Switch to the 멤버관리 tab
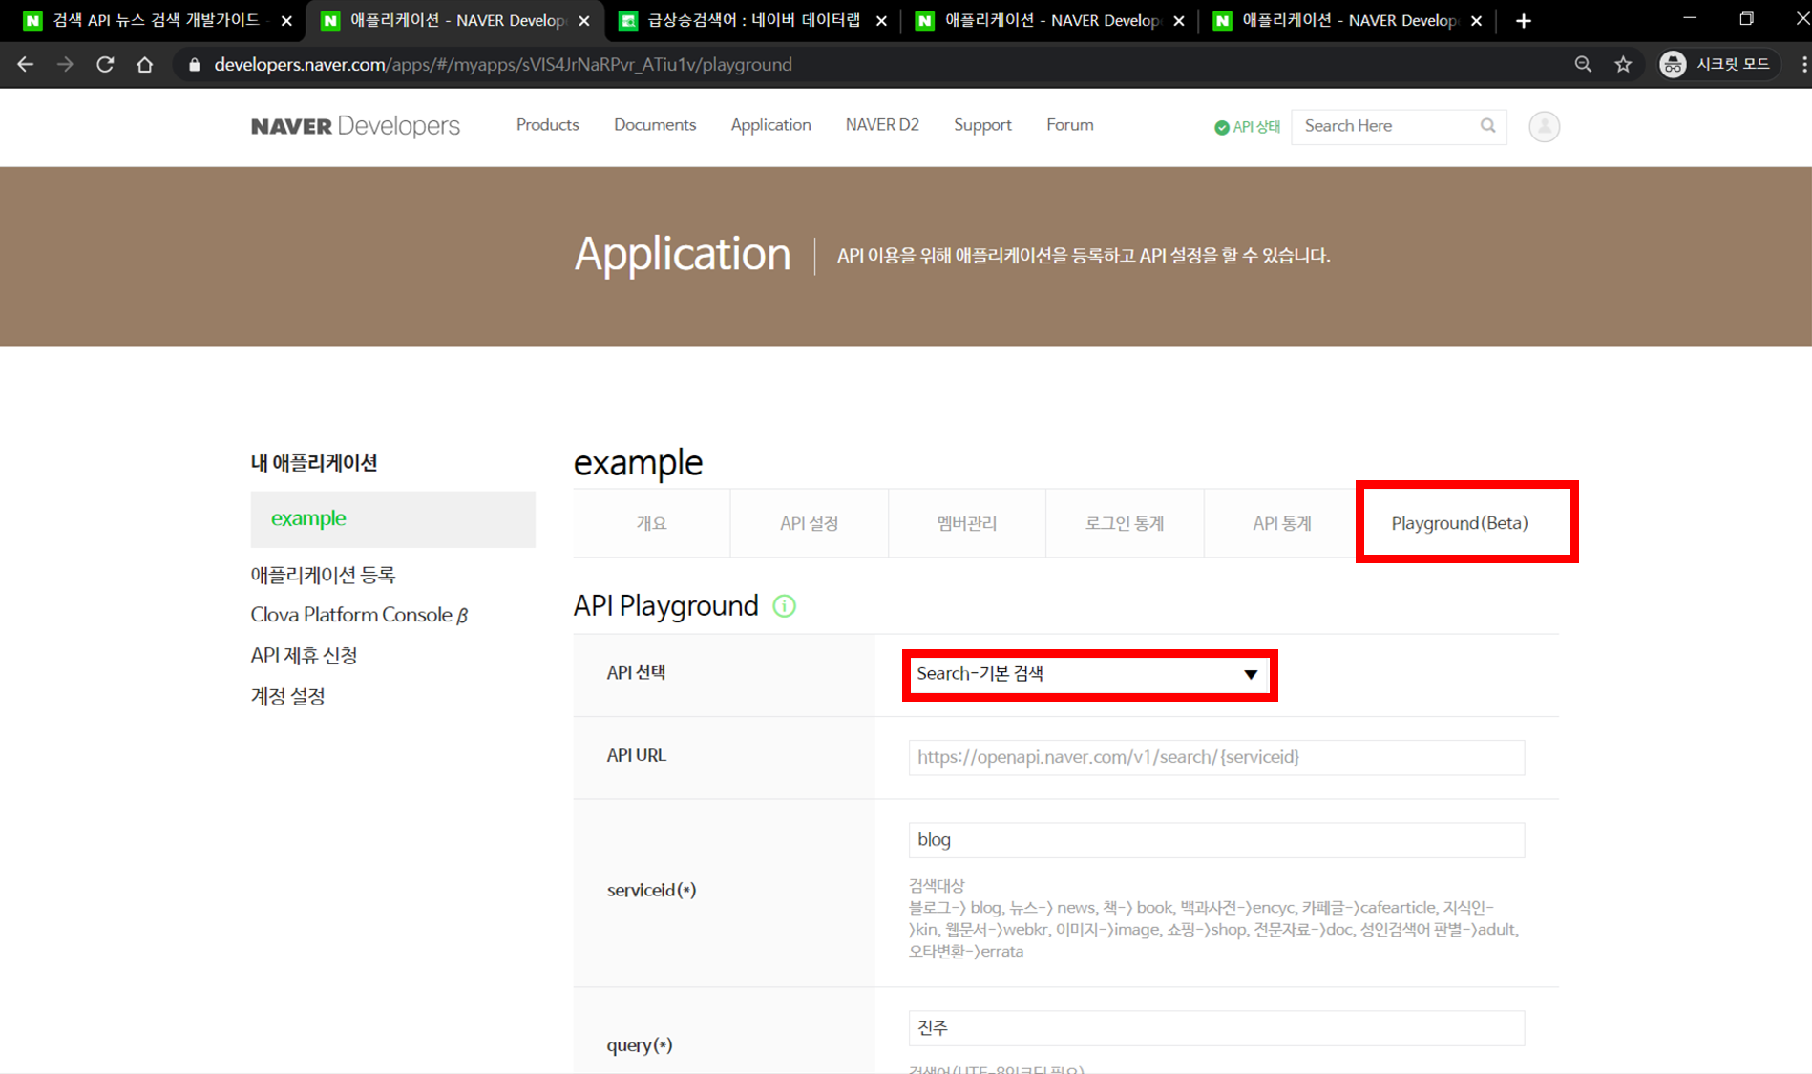1812x1074 pixels. [x=966, y=523]
